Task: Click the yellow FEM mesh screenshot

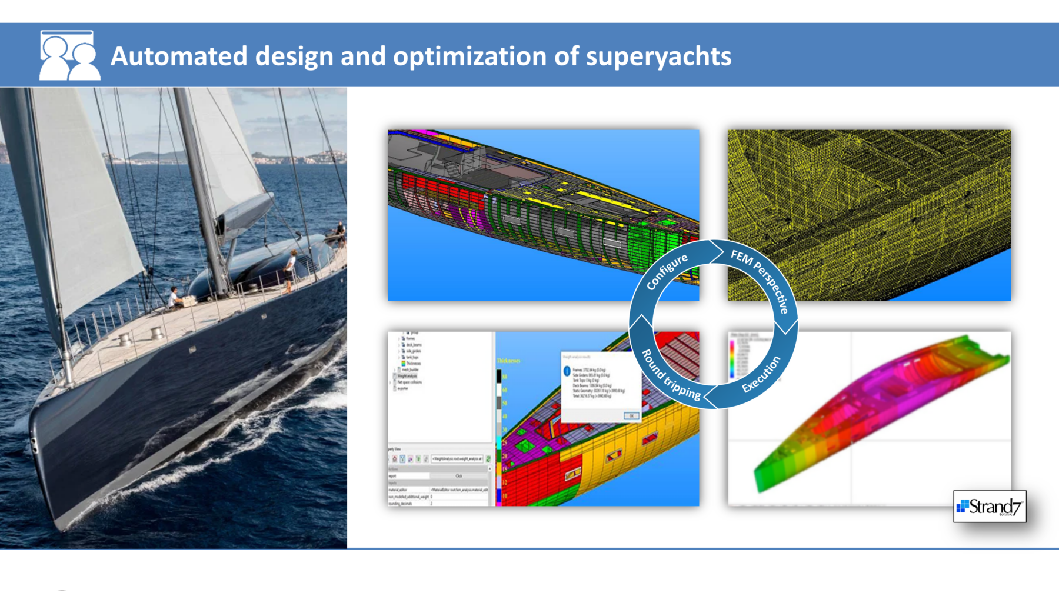Action: [869, 215]
